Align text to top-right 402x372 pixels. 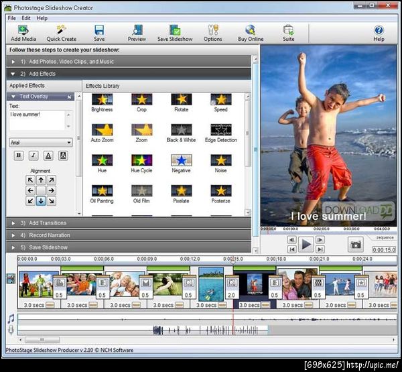(x=52, y=180)
